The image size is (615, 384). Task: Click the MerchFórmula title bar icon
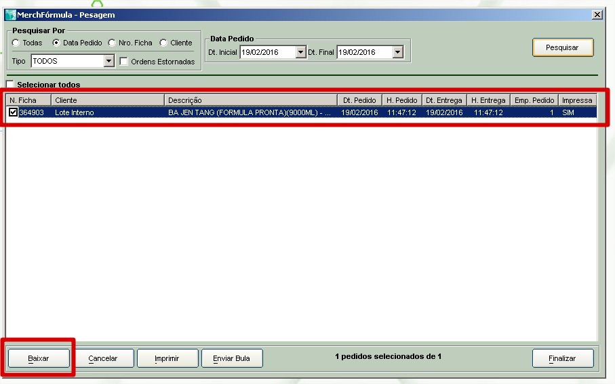(x=10, y=15)
